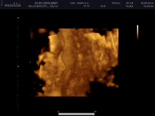Click the sepia color map gradient bar
The image size is (155, 116).
[138, 32]
